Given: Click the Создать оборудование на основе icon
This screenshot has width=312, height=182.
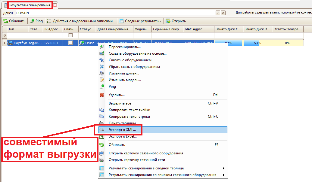Looking at the screenshot, I should 102,53.
